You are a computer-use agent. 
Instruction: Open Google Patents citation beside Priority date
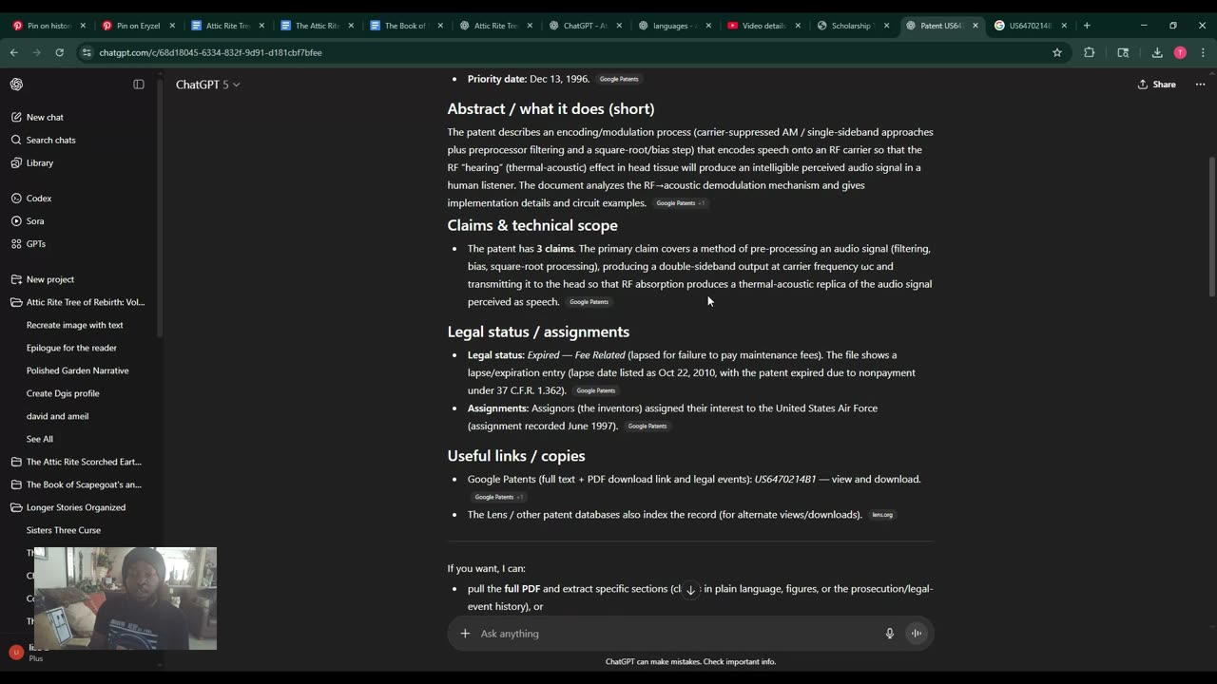tap(619, 79)
